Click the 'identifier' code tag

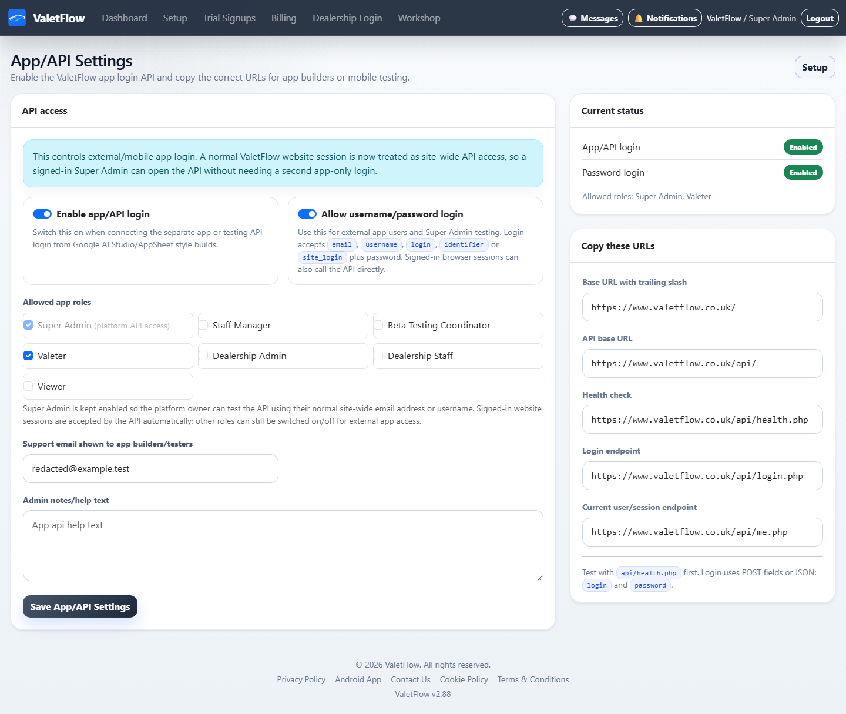464,244
